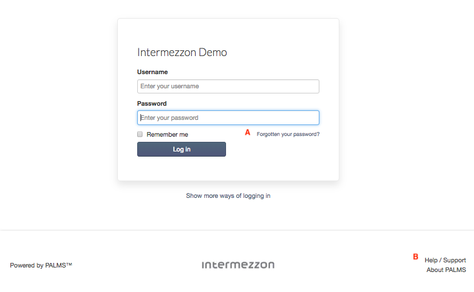The width and height of the screenshot is (474, 292).
Task: Click the trademark symbol after PALMS
Action: point(69,264)
